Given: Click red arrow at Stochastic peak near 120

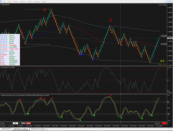Looking at the screenshot, I should point(111,96).
